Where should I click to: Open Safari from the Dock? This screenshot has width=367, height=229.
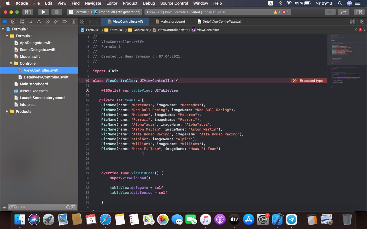pos(106,220)
